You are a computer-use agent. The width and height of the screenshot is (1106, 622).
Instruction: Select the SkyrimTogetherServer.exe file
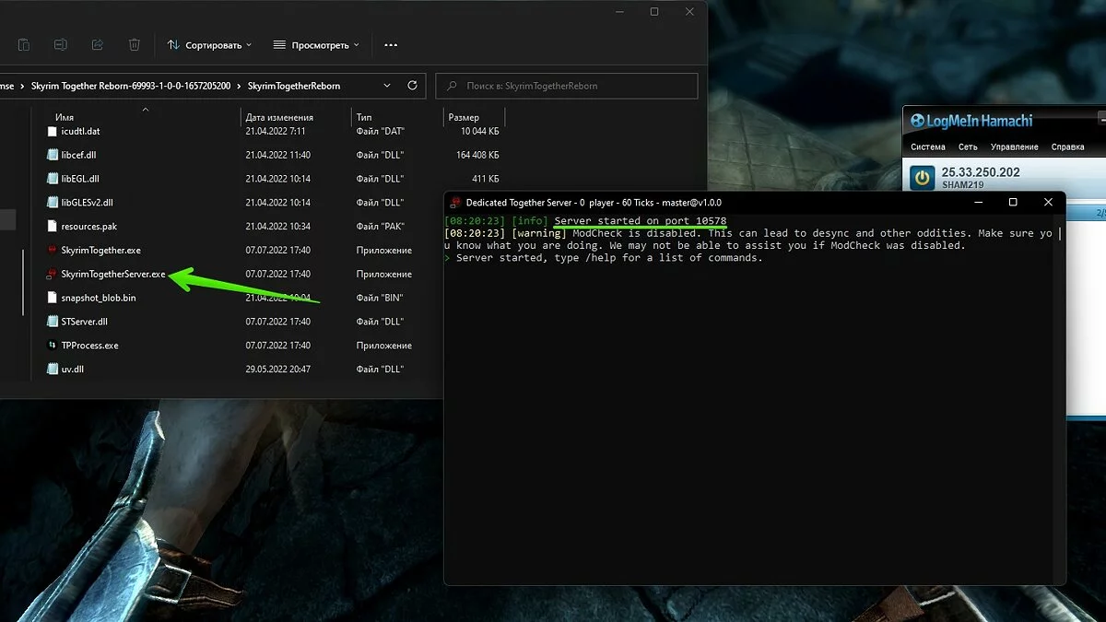112,274
